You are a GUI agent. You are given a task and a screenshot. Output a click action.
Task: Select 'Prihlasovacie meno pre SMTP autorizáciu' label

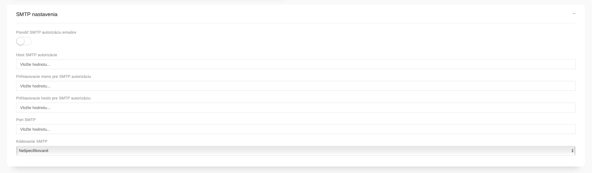[53, 76]
